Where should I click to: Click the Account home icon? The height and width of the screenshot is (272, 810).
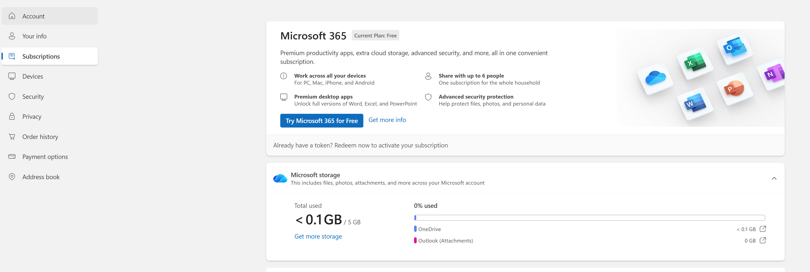(x=12, y=16)
